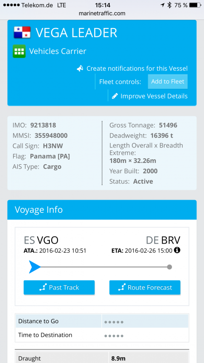Image resolution: width=204 pixels, height=363 pixels.
Task: Tap the location arrow in status bar
Action: 163,5
